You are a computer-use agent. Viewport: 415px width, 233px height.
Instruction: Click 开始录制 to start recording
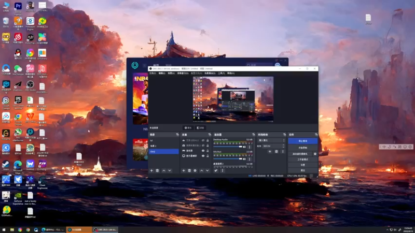pyautogui.click(x=303, y=148)
